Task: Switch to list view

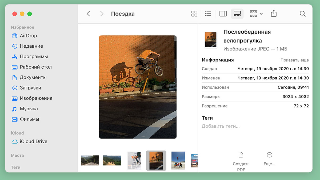Action: click(x=208, y=14)
